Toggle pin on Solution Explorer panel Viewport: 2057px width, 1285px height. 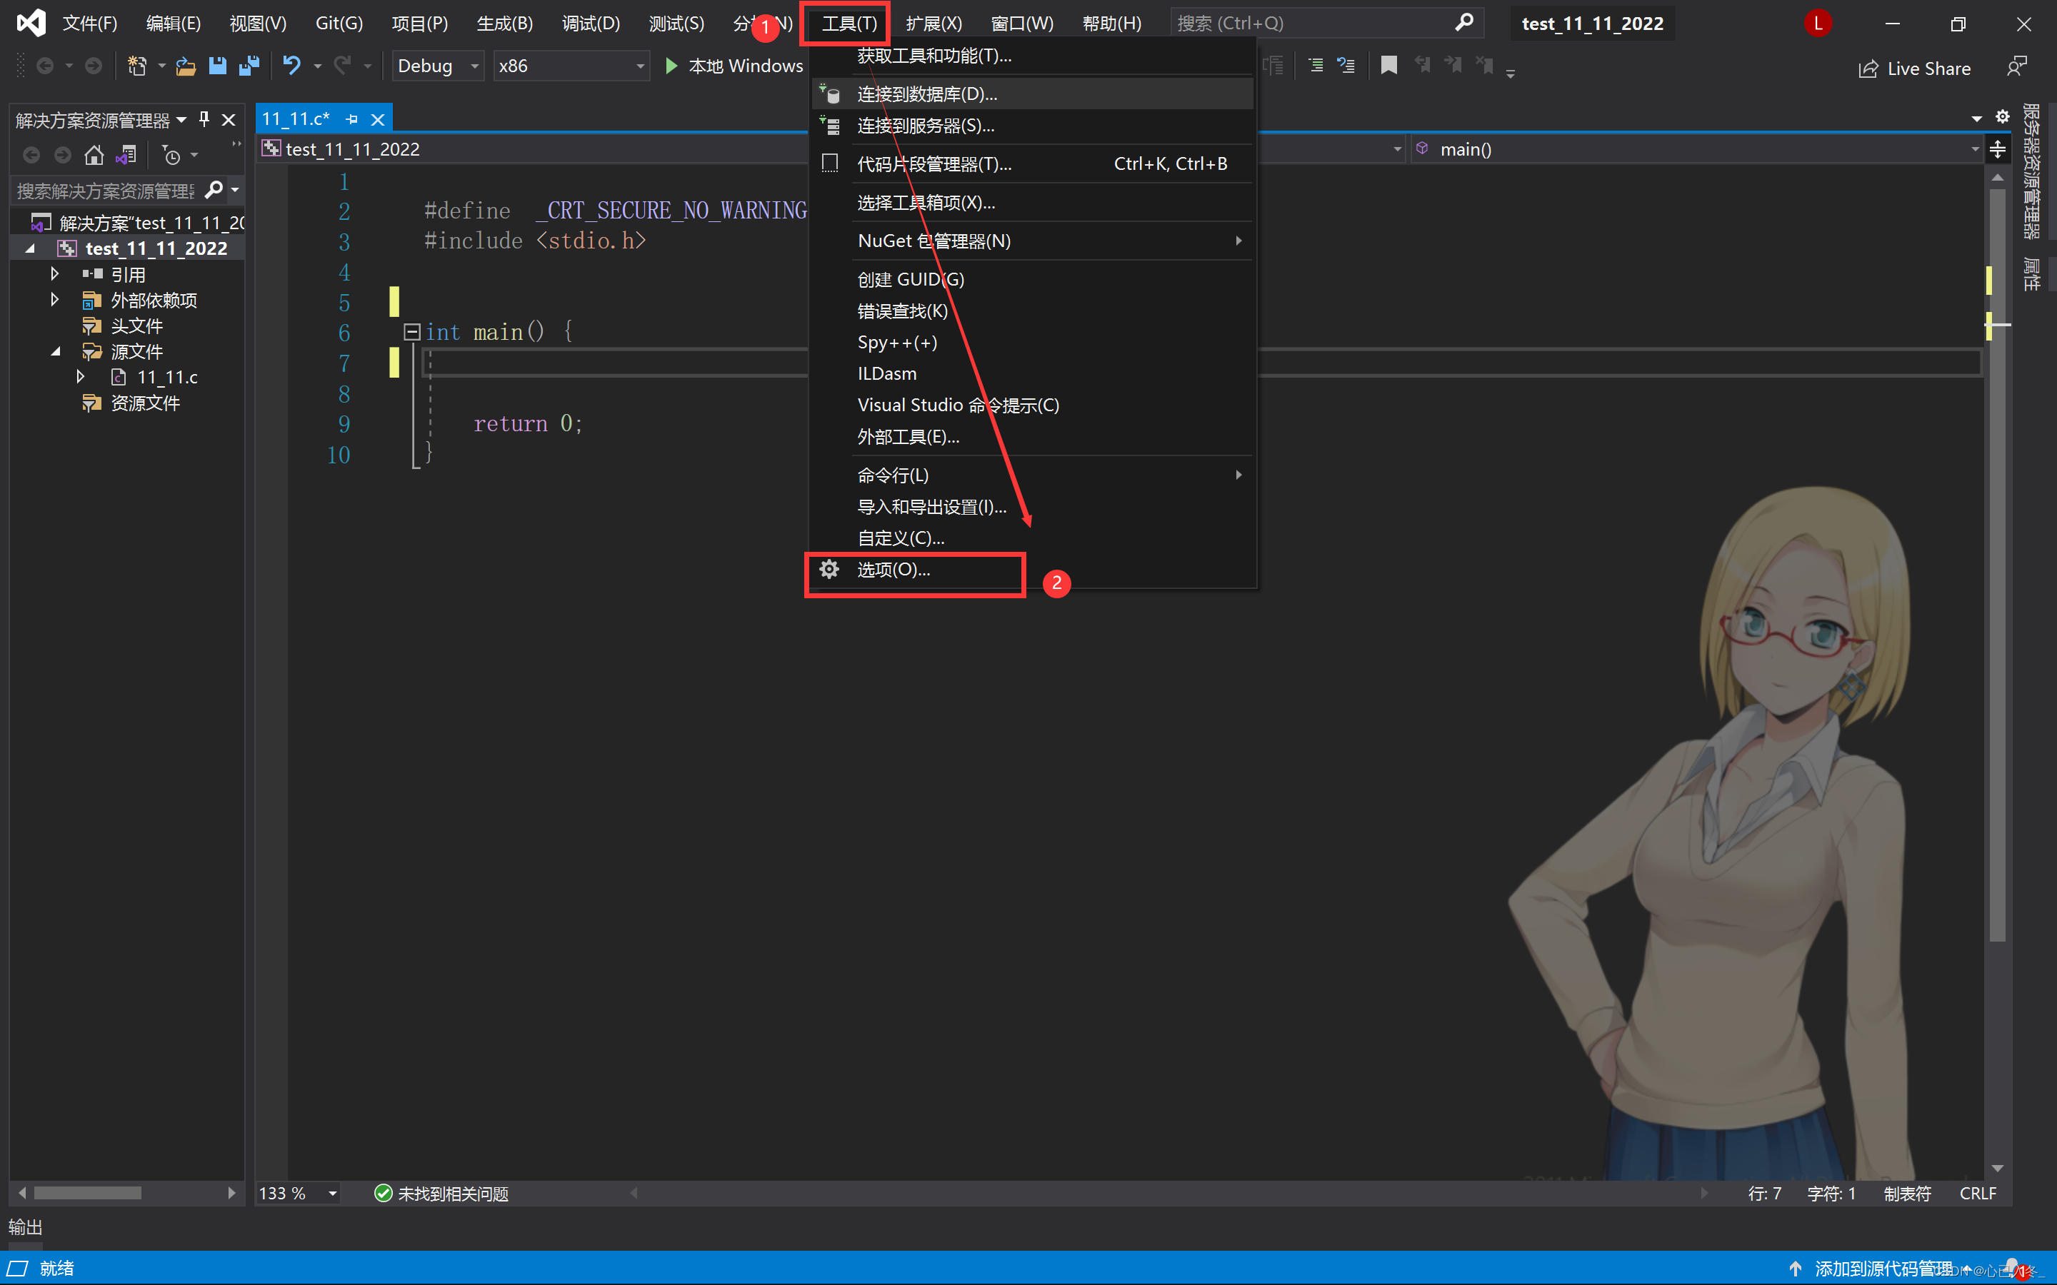[x=204, y=119]
